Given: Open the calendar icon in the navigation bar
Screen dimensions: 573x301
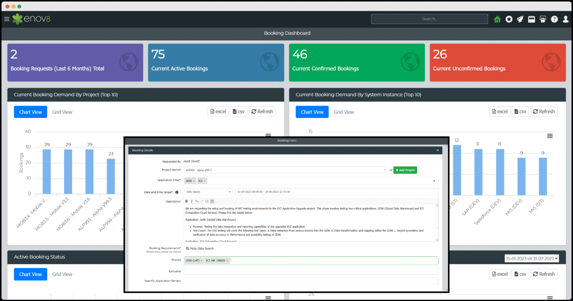Looking at the screenshot, I should click(x=531, y=19).
